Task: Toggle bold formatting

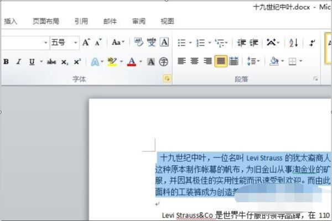Action: tap(6, 62)
